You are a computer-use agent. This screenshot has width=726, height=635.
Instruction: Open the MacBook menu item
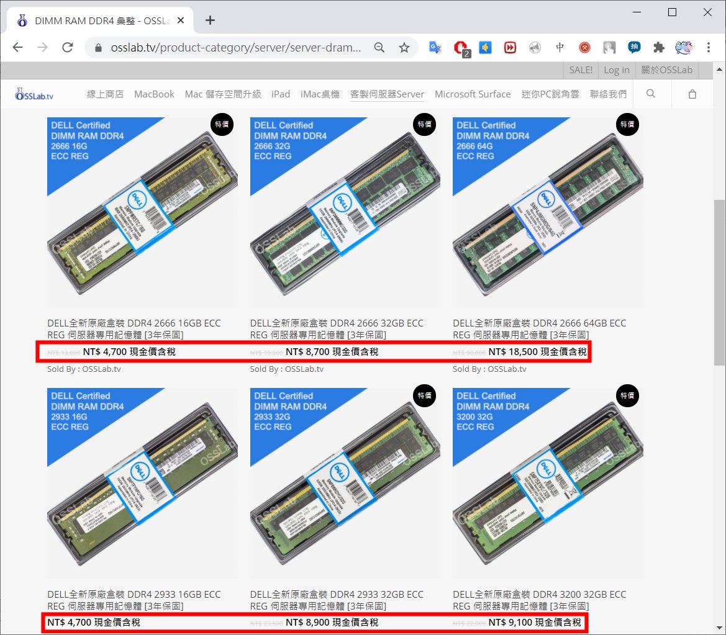(x=154, y=94)
